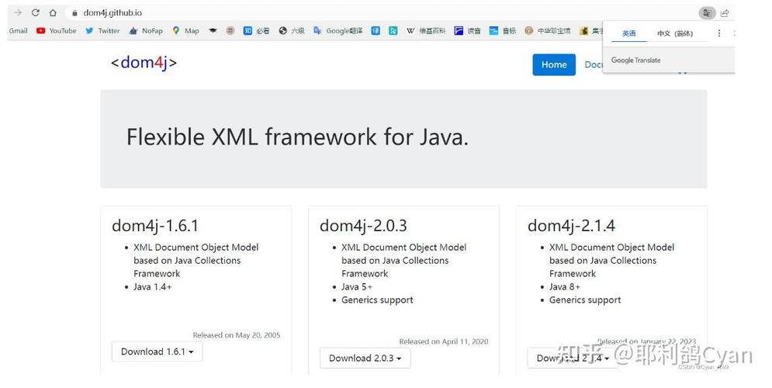The width and height of the screenshot is (772, 388).
Task: Expand Download 2.0.3 dropdown
Action: click(365, 358)
